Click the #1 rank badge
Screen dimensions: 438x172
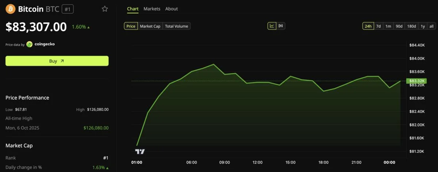point(68,9)
